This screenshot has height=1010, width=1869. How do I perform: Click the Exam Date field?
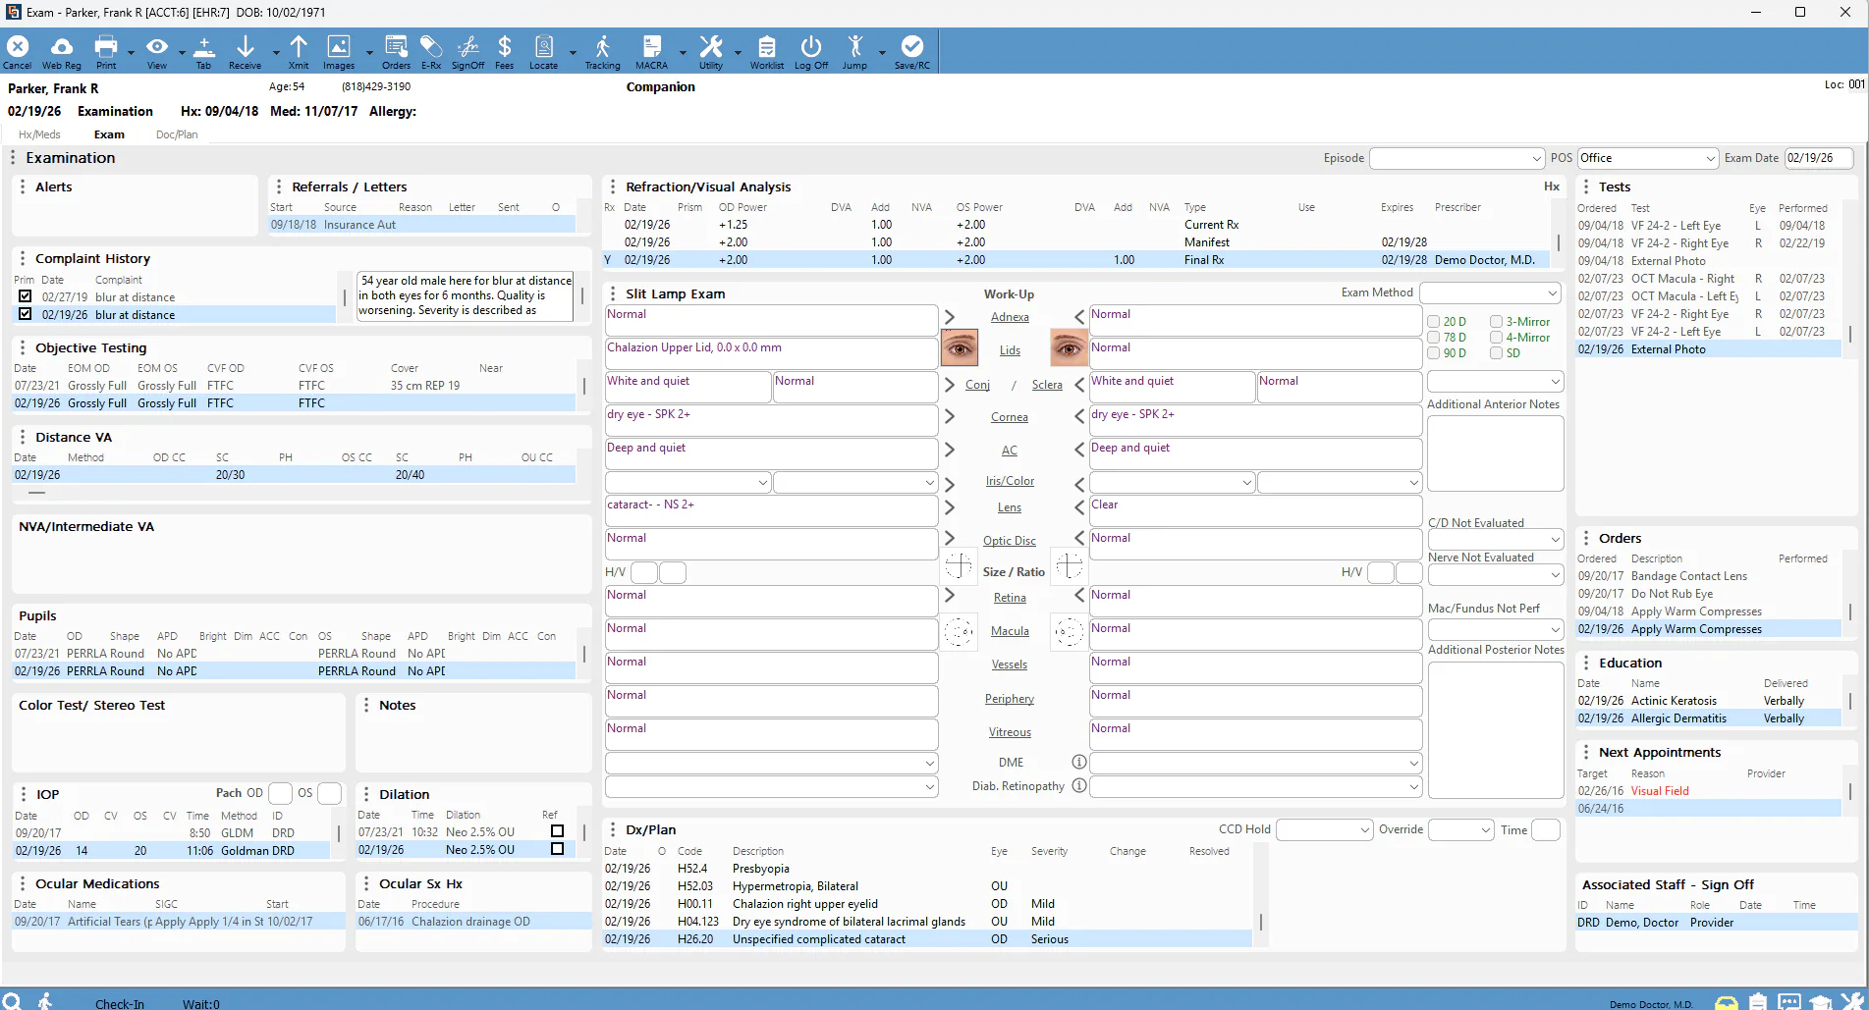click(1818, 158)
